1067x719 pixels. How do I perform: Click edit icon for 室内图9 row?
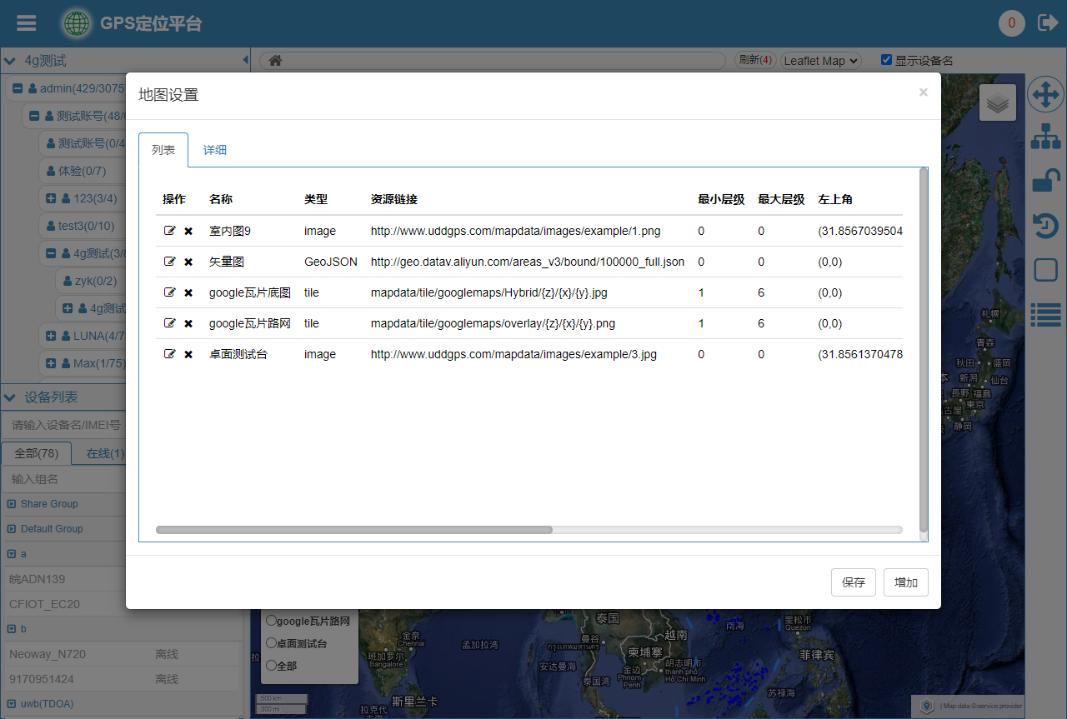[x=170, y=231]
